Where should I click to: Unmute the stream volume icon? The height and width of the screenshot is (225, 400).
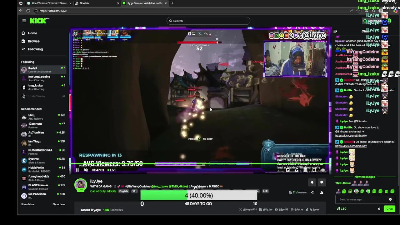pos(86,170)
